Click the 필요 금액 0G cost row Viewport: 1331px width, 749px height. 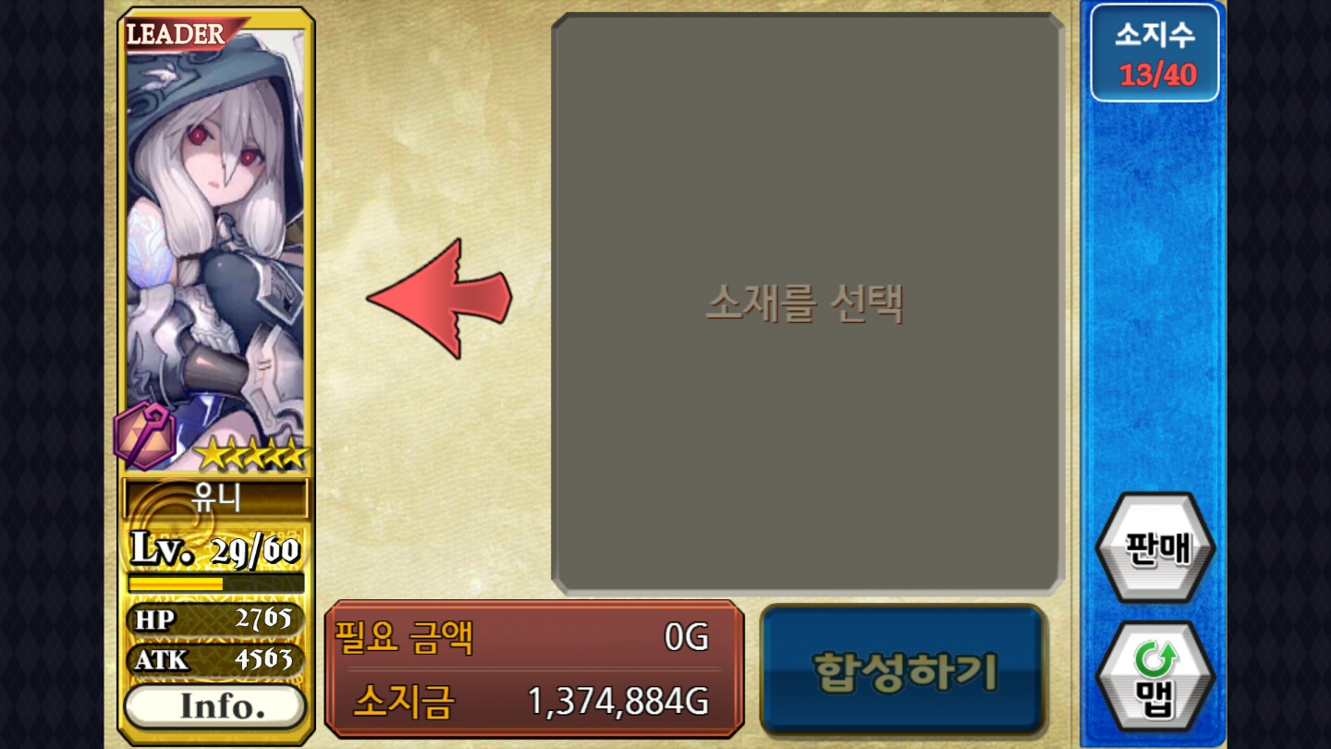coord(522,637)
